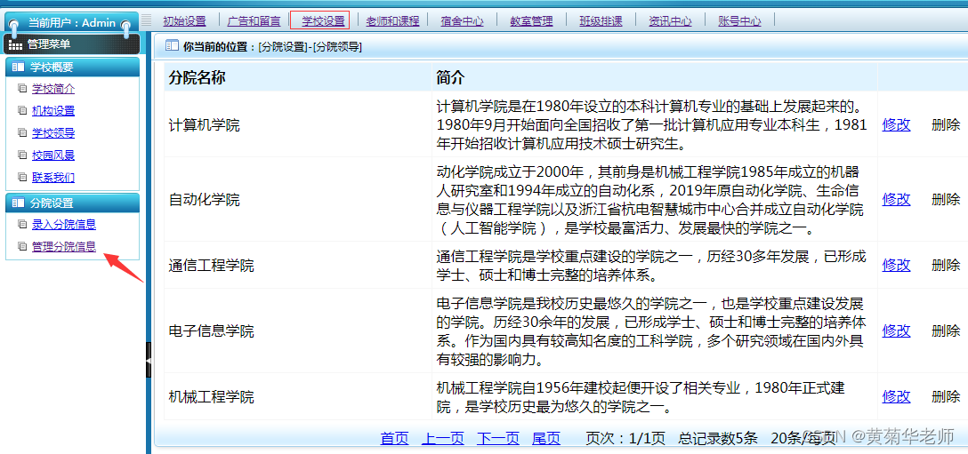
Task: Collapse the 分院设置 panel header
Action: (72, 203)
